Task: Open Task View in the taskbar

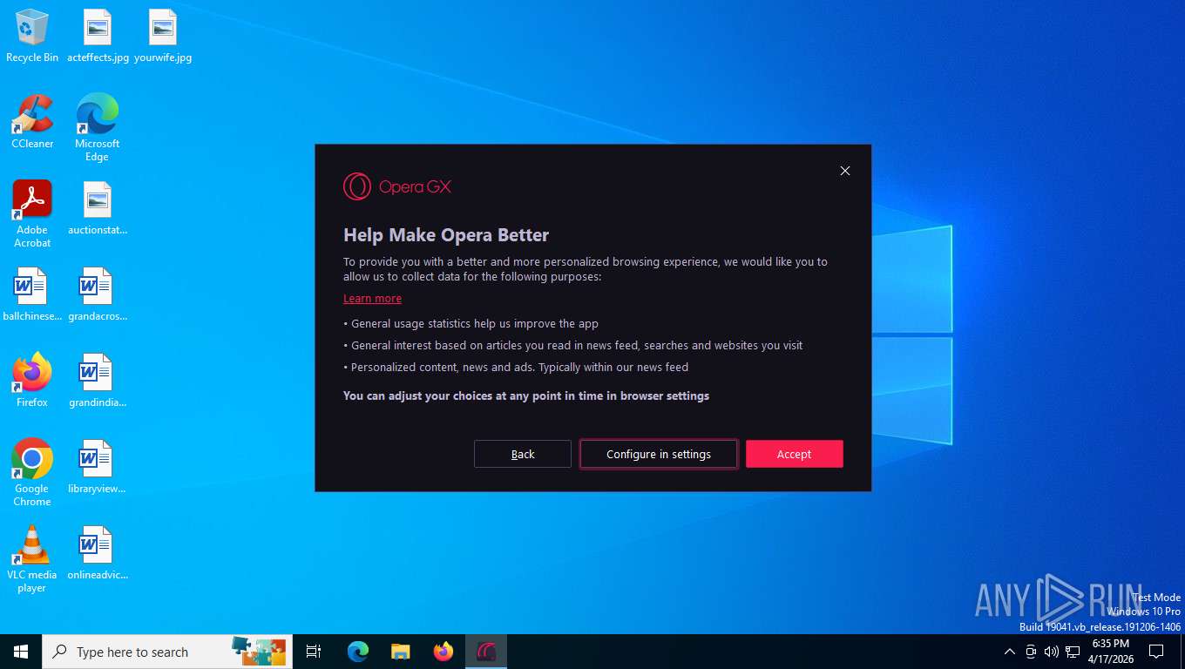Action: click(314, 652)
